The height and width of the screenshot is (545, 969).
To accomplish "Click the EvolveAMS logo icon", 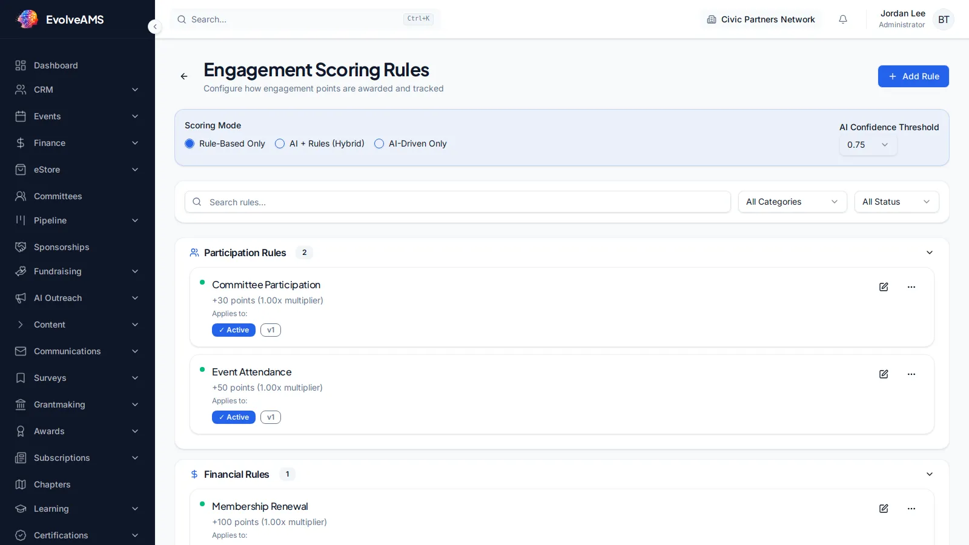I will [27, 19].
